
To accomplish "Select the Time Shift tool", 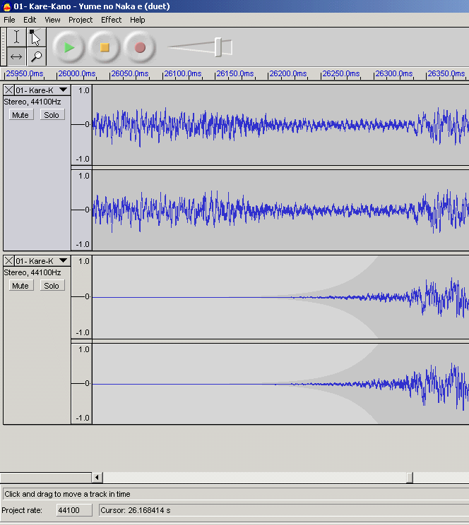I will (16, 56).
